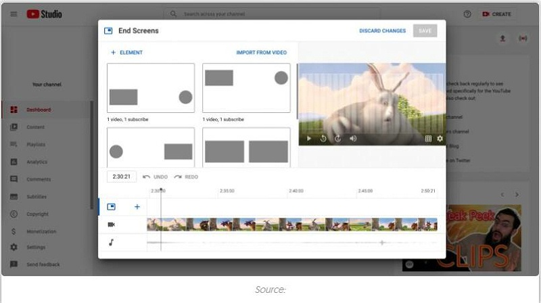Toggle the grid overlay icon in preview
The image size is (541, 303).
[428, 139]
